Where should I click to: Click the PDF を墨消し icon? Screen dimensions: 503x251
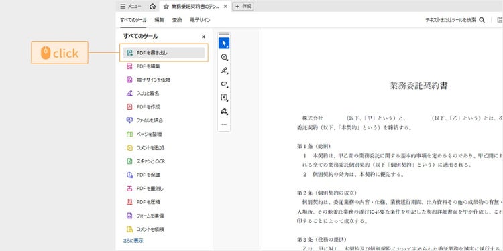tap(129, 189)
